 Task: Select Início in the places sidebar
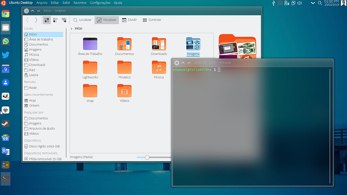coord(43,34)
